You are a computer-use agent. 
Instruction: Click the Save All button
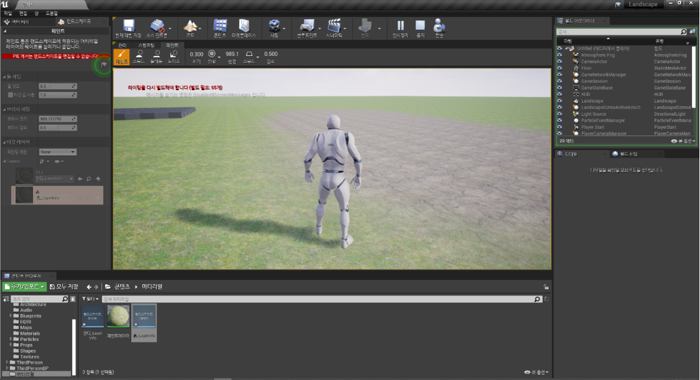tap(64, 286)
